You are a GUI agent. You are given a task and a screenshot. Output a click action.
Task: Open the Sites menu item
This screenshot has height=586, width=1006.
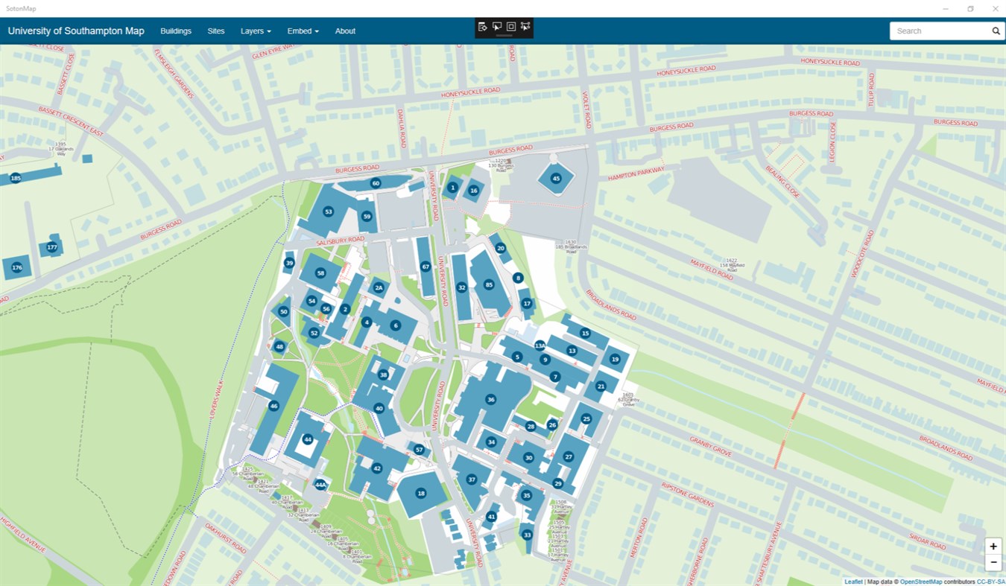click(x=215, y=31)
